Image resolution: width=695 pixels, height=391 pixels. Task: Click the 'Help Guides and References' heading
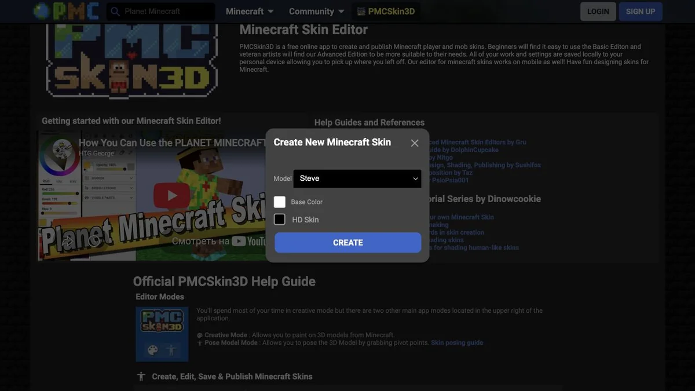click(370, 122)
